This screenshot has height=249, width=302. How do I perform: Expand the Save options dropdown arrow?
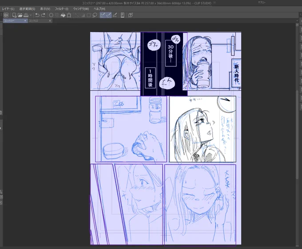click(x=31, y=15)
